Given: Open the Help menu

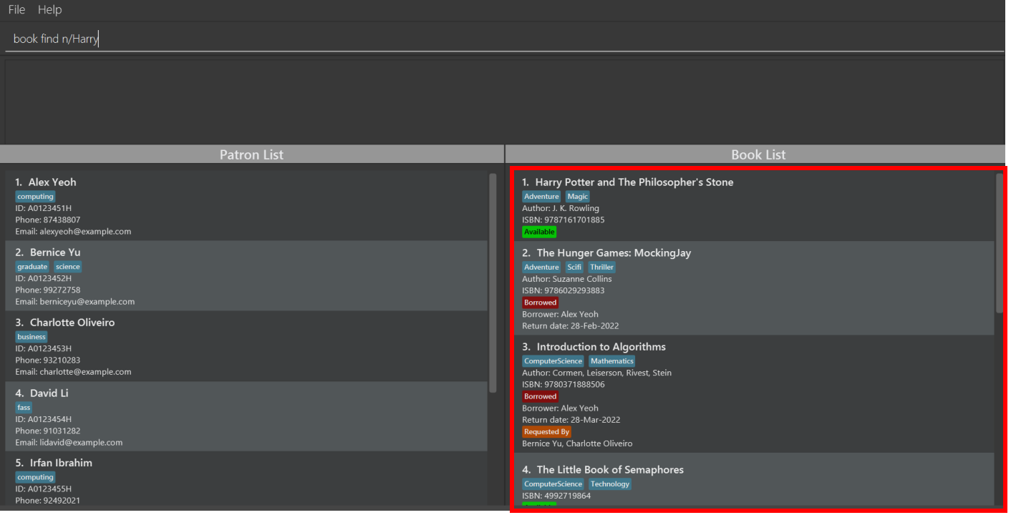Looking at the screenshot, I should [49, 9].
